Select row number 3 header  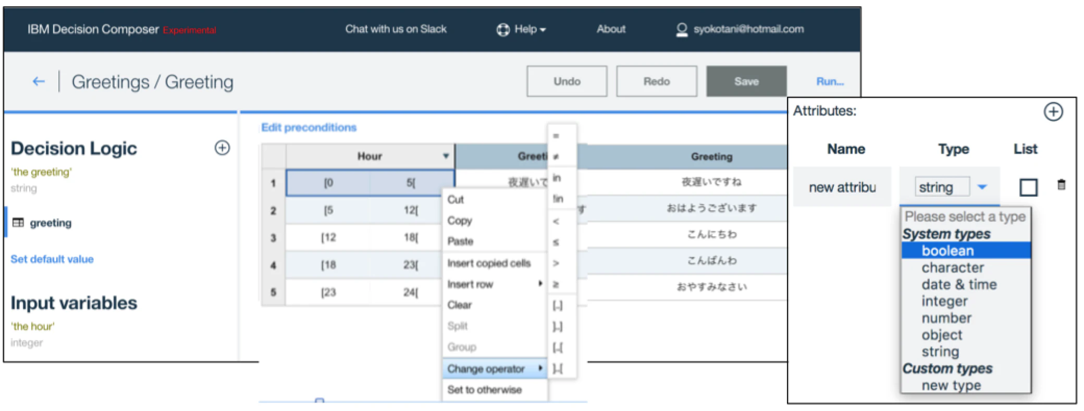273,238
